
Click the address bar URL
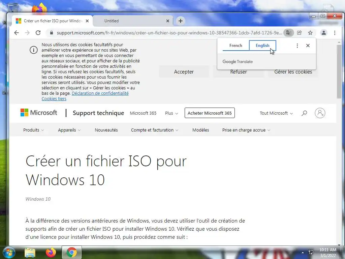[x=169, y=33]
